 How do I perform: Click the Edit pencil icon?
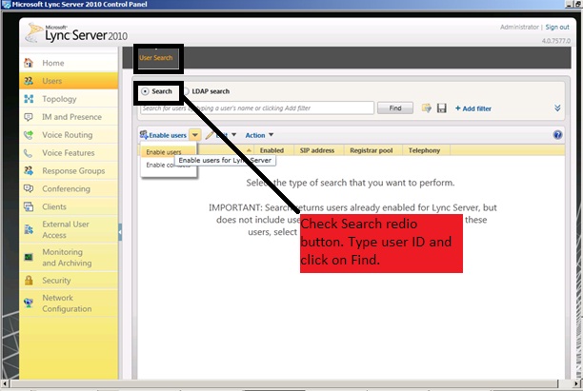tap(210, 135)
